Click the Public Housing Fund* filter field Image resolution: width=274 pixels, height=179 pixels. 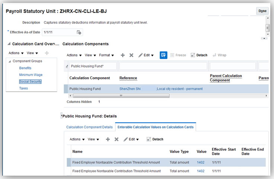pos(93,66)
